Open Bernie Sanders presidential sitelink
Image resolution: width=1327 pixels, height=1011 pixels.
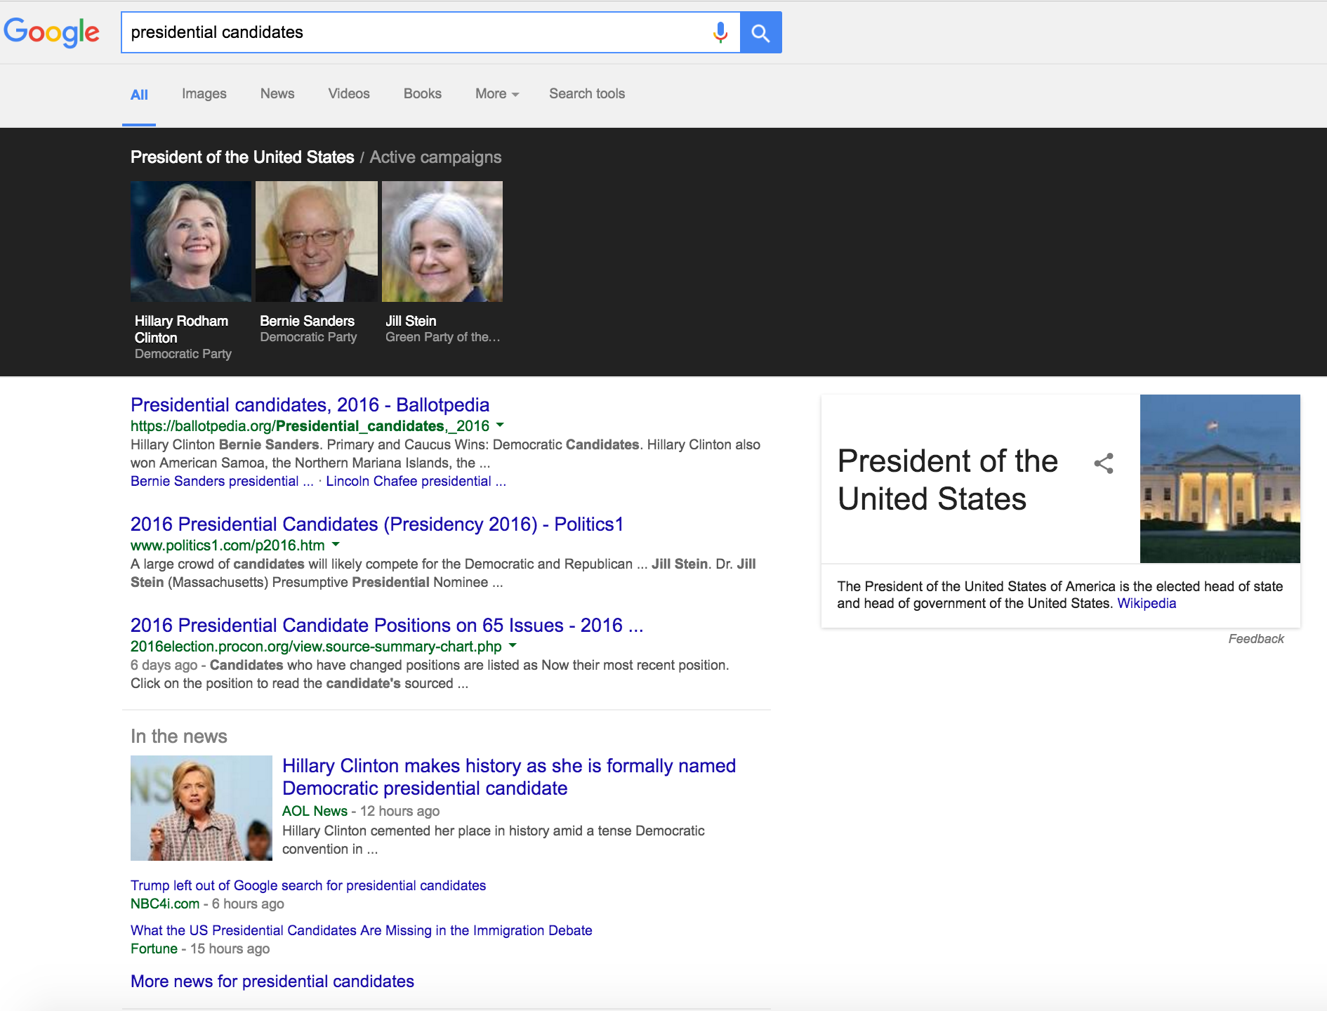click(x=222, y=481)
